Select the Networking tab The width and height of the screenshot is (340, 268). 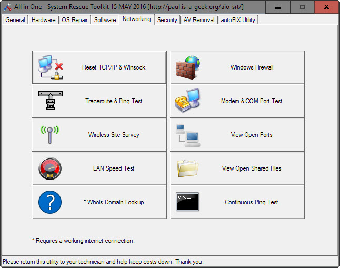(x=137, y=19)
